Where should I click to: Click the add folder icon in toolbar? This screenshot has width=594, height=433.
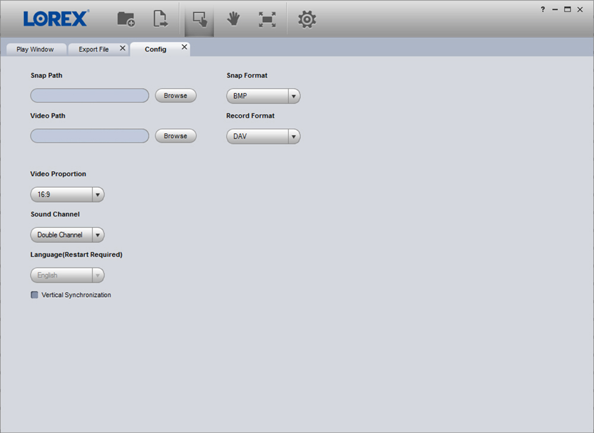(126, 19)
